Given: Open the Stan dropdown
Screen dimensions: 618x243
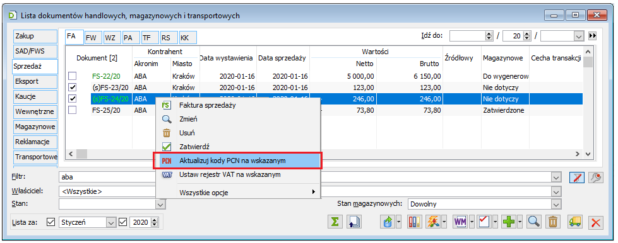Looking at the screenshot, I should tap(160, 204).
